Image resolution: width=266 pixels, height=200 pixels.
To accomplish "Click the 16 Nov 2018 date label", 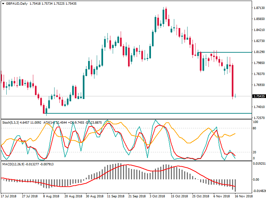I will (244, 196).
